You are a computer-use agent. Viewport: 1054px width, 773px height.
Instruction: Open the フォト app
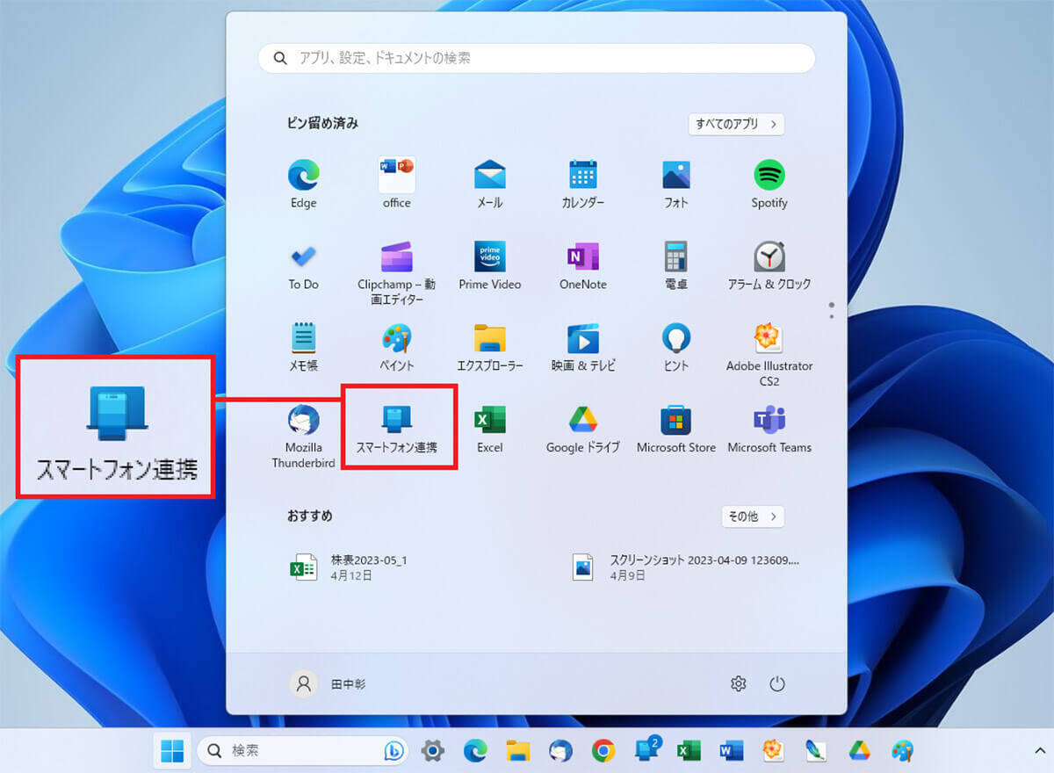click(676, 183)
